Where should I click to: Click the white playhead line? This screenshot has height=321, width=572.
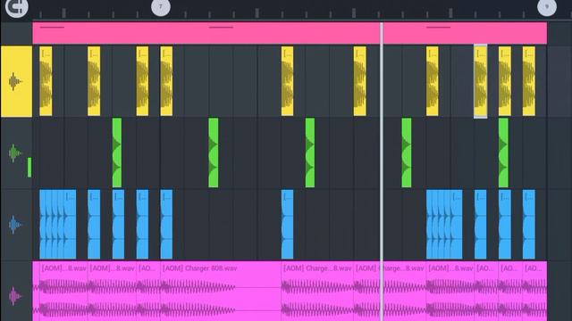pyautogui.click(x=382, y=171)
